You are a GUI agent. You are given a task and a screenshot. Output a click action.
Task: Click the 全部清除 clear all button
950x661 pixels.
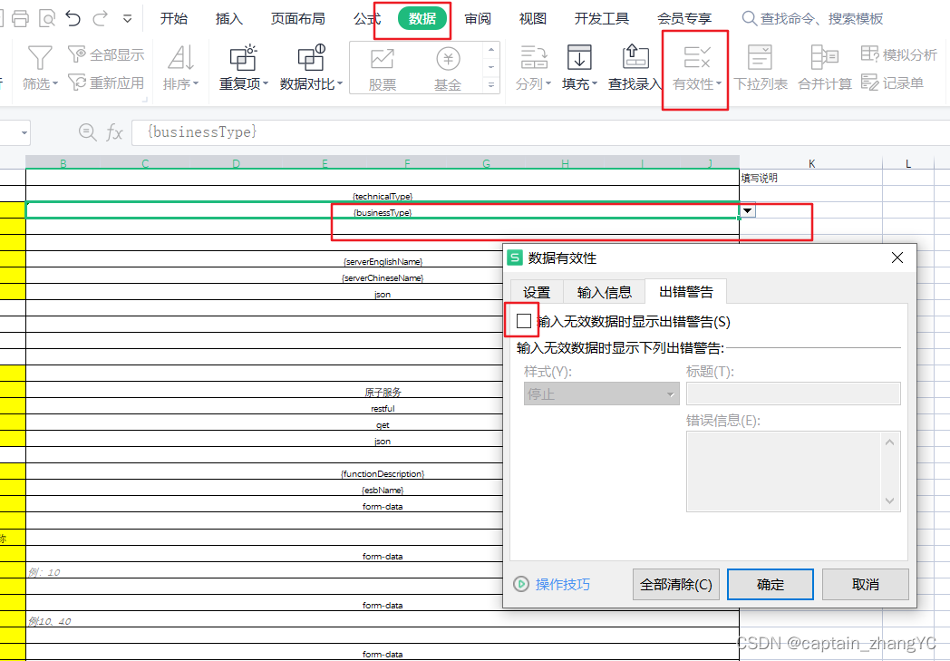click(675, 584)
